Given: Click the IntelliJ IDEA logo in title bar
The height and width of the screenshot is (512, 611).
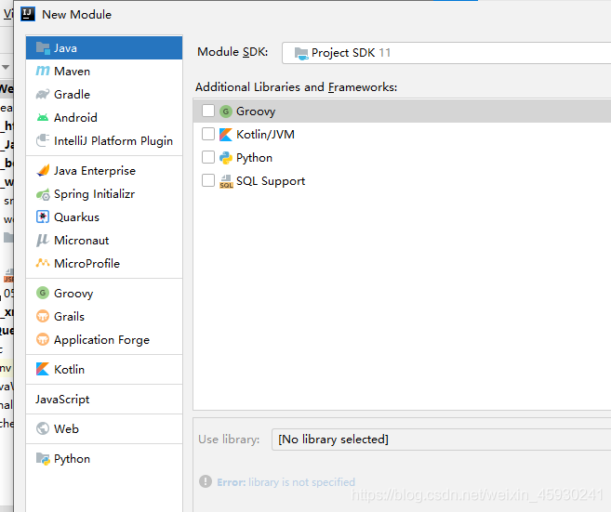Looking at the screenshot, I should coord(27,14).
